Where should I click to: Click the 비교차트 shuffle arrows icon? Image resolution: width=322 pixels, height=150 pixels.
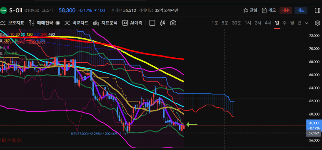67,23
